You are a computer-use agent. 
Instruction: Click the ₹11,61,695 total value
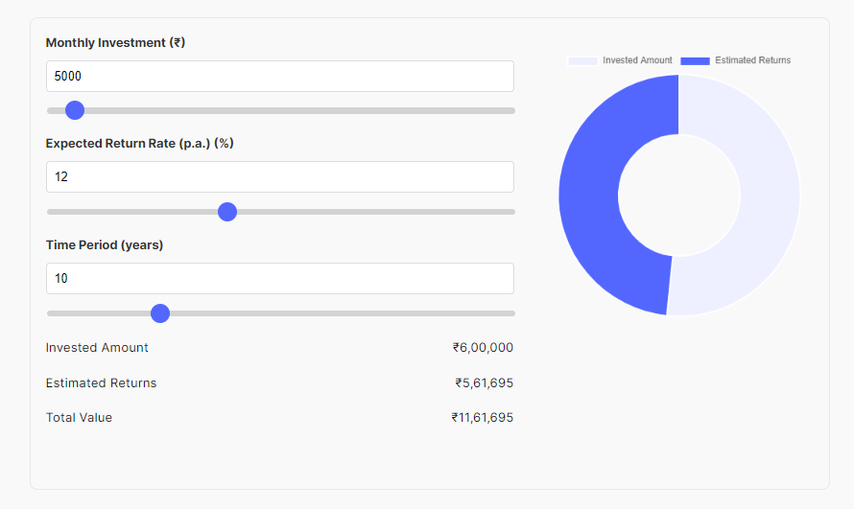(x=482, y=418)
